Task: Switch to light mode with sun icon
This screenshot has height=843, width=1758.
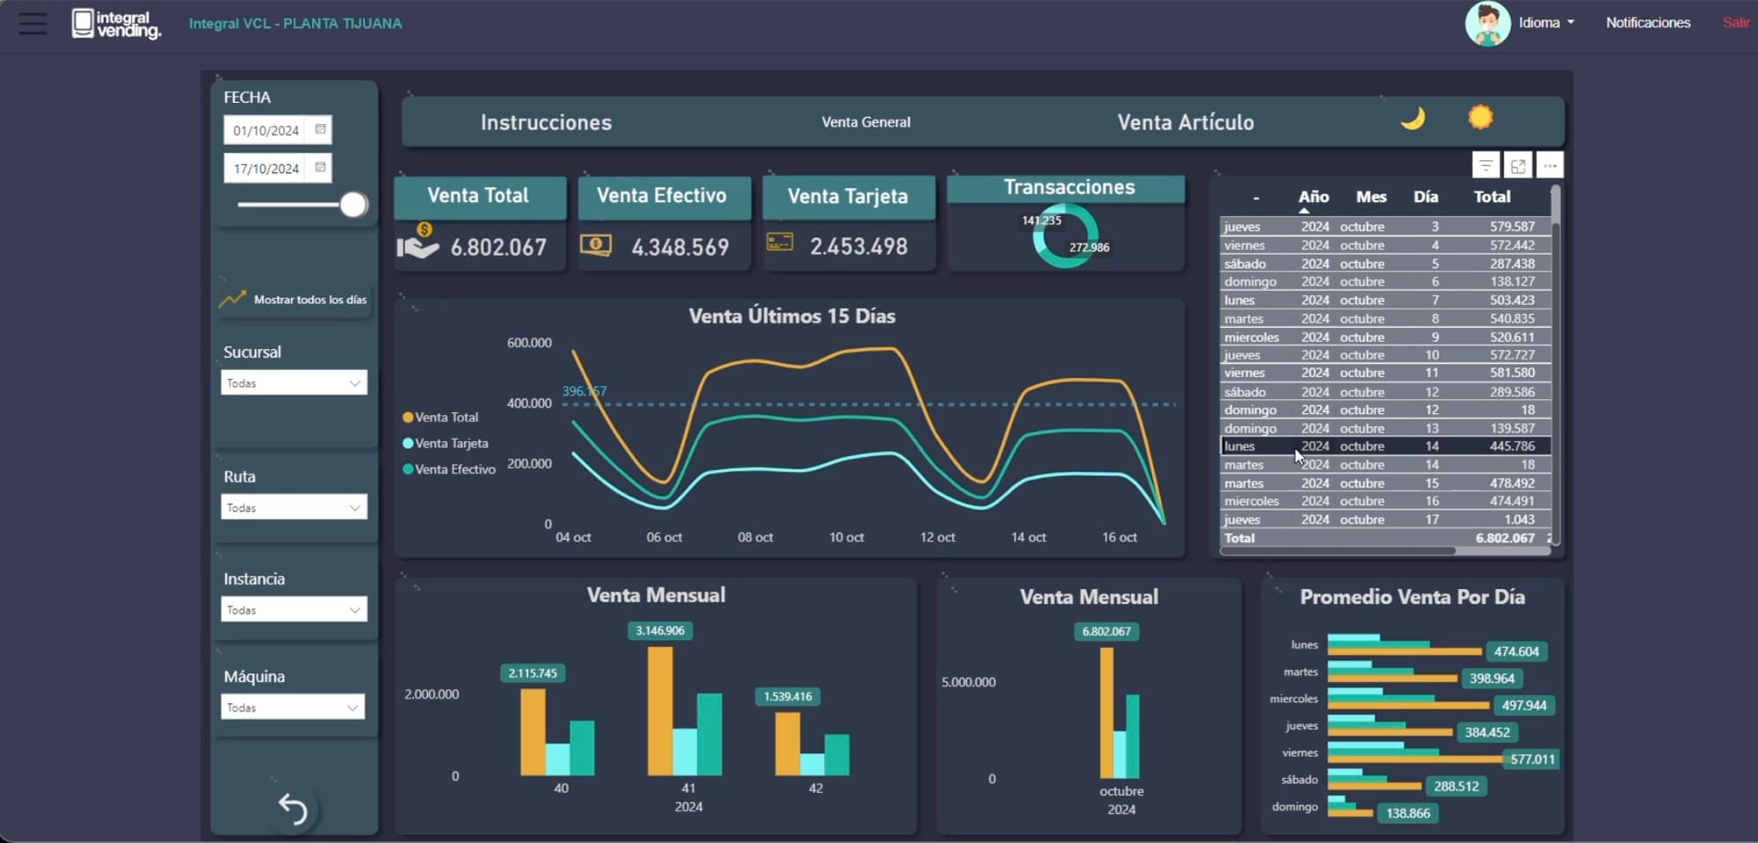Action: click(1480, 117)
